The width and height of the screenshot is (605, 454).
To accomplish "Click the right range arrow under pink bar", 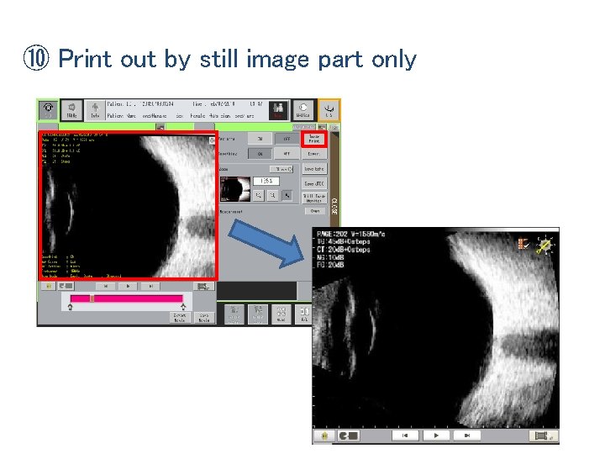I will (x=183, y=307).
